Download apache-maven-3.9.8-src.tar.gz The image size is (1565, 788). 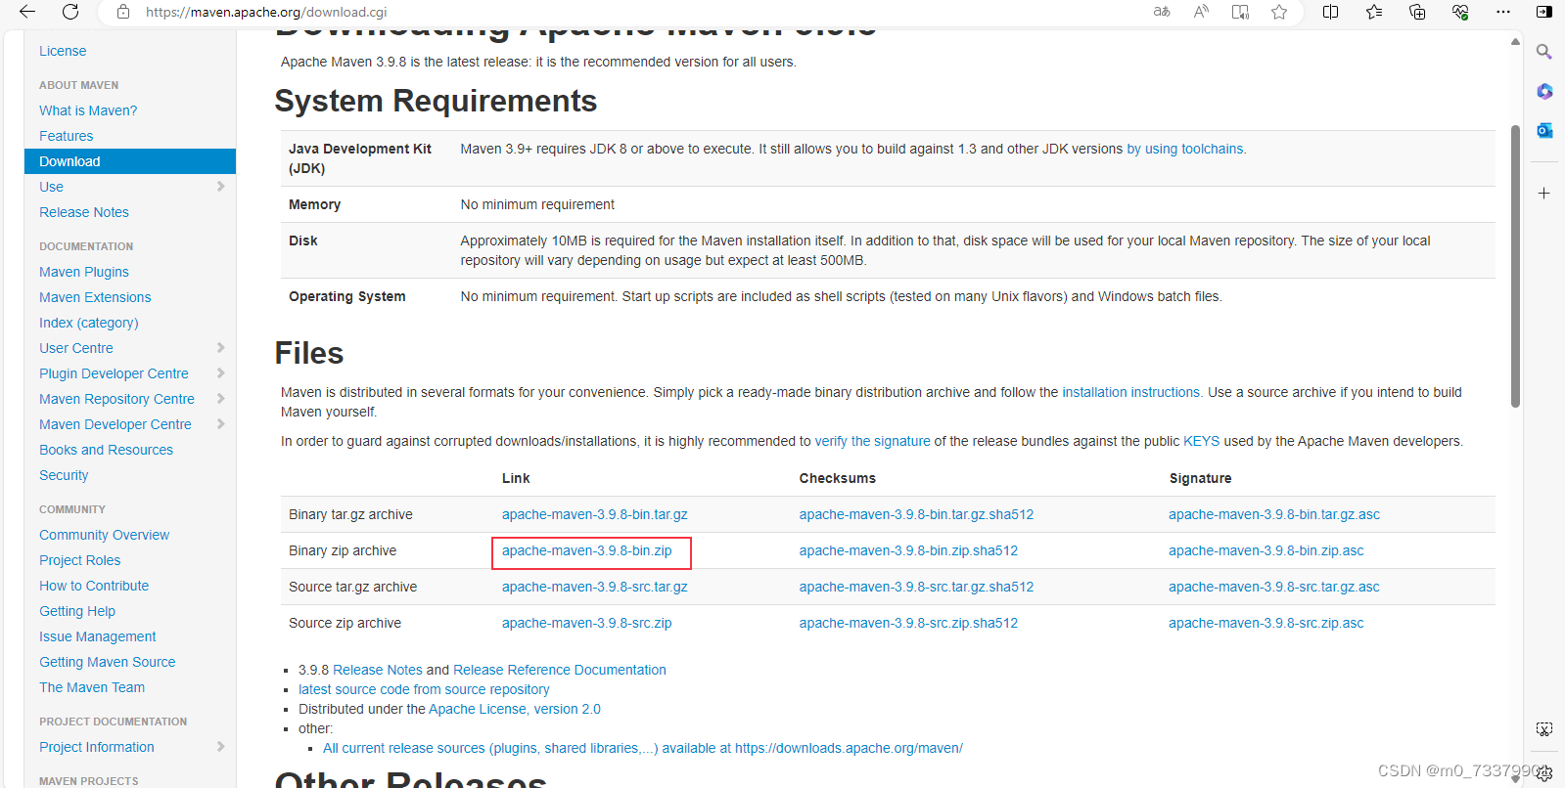point(595,587)
